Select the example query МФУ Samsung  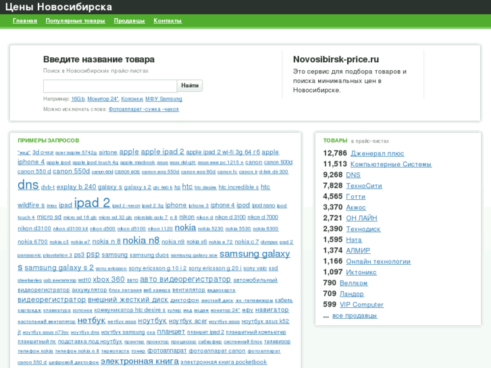coord(163,99)
